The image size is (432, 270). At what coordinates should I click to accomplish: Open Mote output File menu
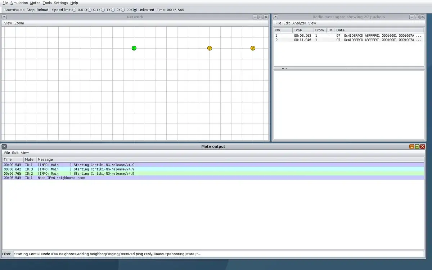pos(7,153)
